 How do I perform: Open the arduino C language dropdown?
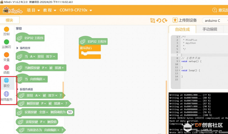tap(215, 21)
